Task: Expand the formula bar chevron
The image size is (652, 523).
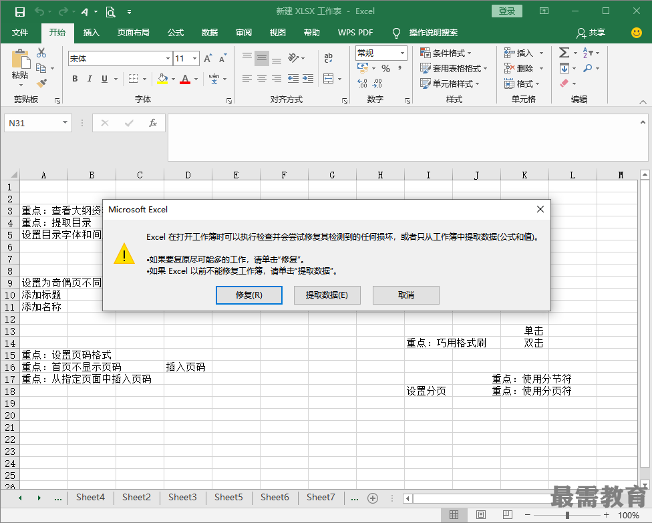Action: [643, 122]
